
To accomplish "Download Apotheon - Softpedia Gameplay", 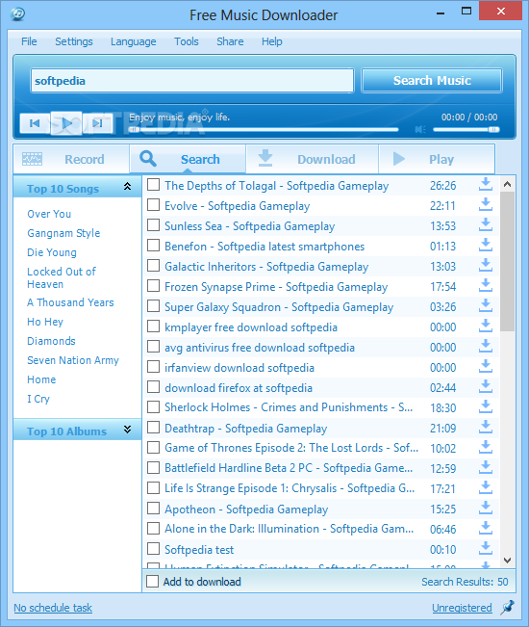I will pyautogui.click(x=486, y=509).
